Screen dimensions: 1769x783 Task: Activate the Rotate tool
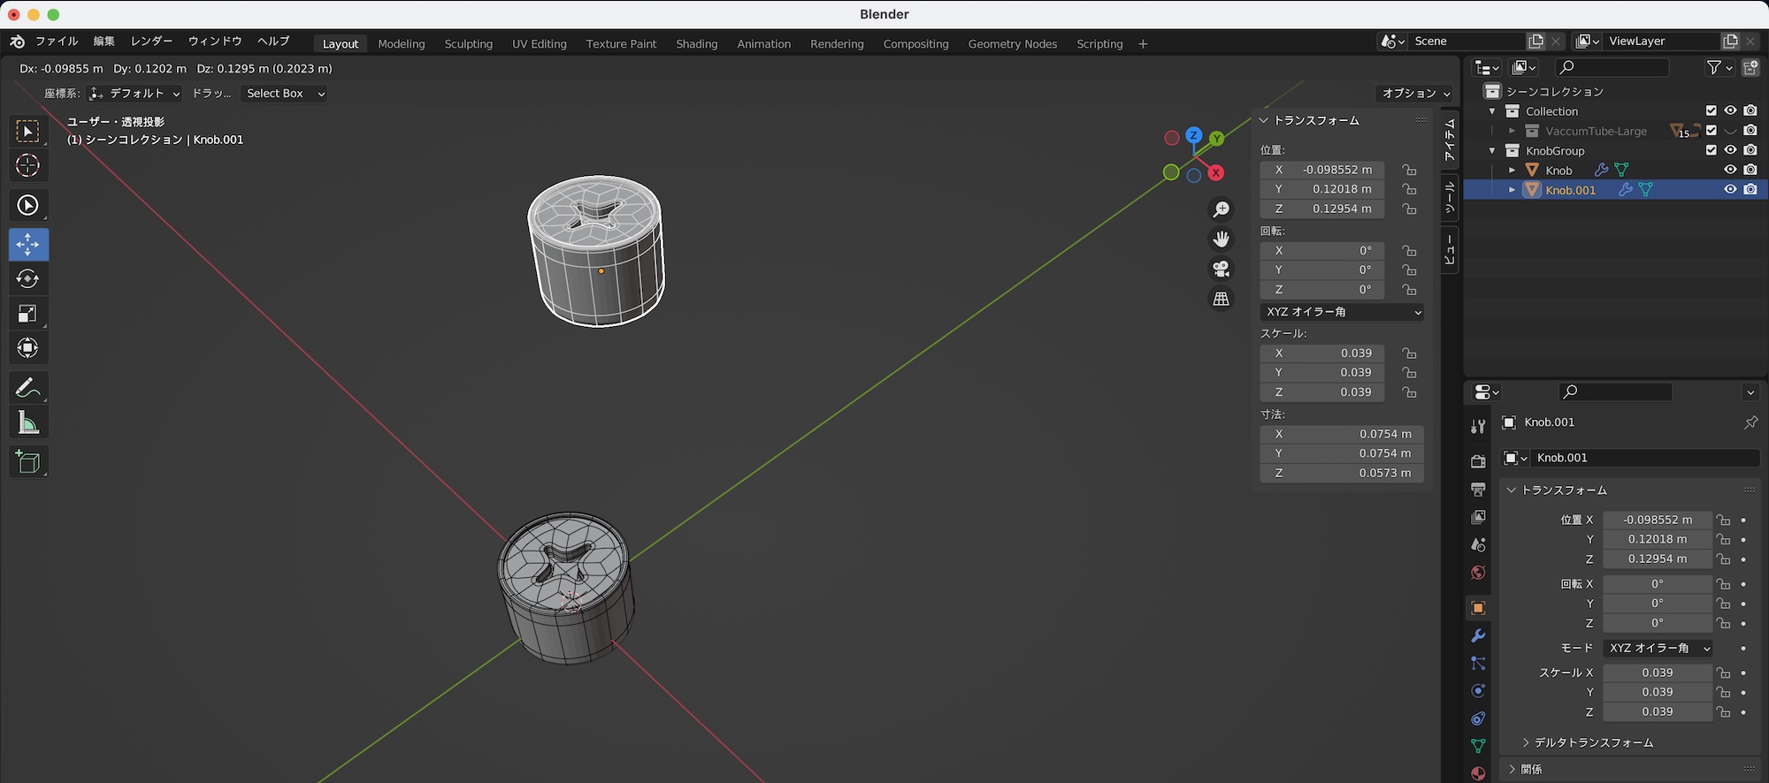coord(28,279)
